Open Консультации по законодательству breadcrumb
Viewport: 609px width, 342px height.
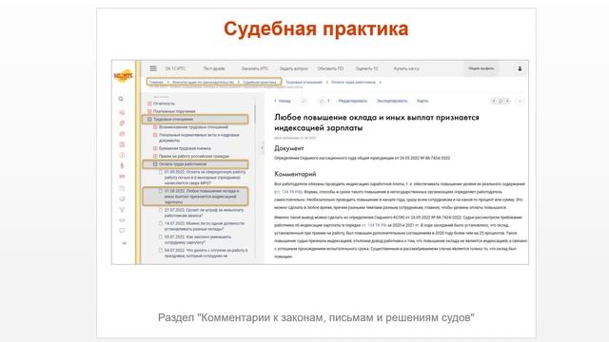(203, 83)
